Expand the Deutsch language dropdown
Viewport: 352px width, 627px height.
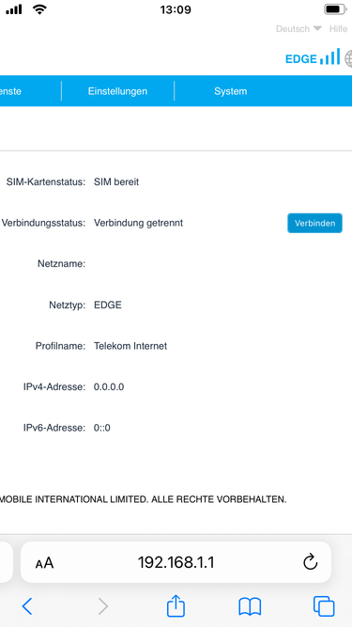coord(298,29)
